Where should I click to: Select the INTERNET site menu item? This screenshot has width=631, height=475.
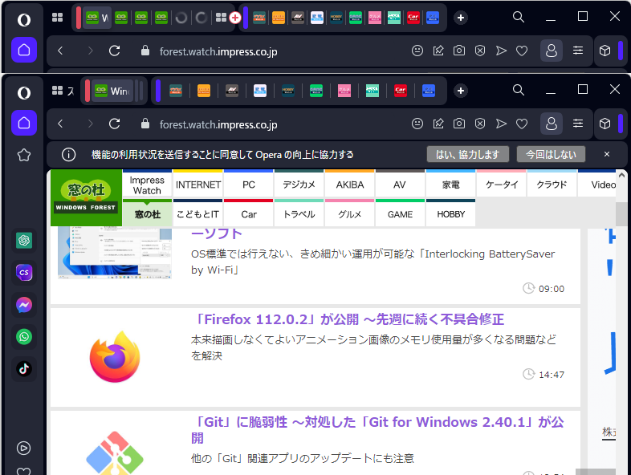point(198,184)
